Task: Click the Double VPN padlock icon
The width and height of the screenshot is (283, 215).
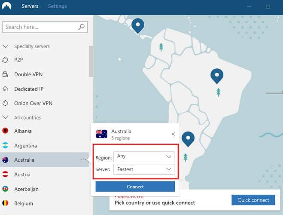Action: pos(5,74)
